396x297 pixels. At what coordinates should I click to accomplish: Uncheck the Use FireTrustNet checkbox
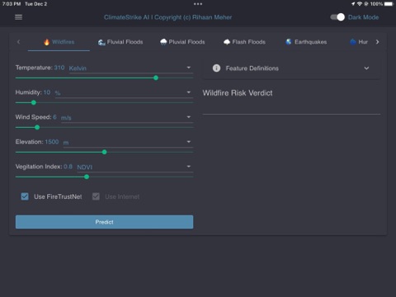(25, 196)
